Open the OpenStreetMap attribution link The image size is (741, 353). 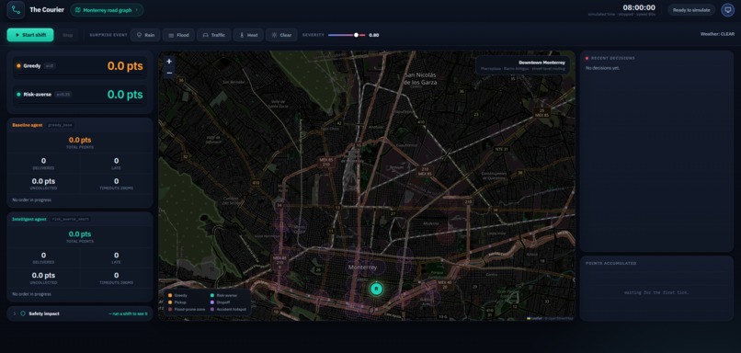560,318
